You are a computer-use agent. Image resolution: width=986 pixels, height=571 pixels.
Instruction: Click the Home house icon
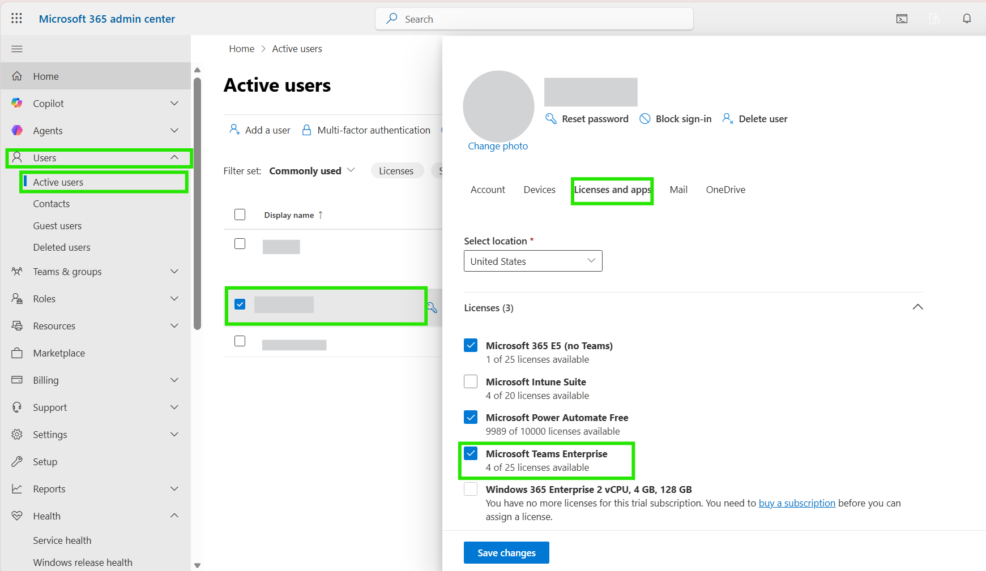(x=17, y=76)
